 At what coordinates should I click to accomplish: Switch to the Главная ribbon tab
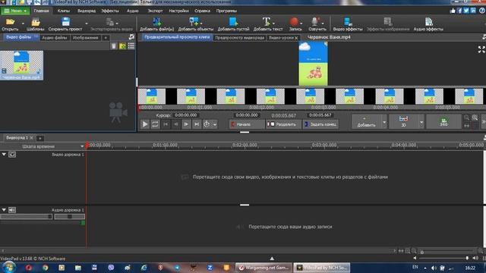coord(42,11)
